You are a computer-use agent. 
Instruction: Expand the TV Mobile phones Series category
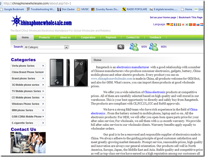pos(28,91)
